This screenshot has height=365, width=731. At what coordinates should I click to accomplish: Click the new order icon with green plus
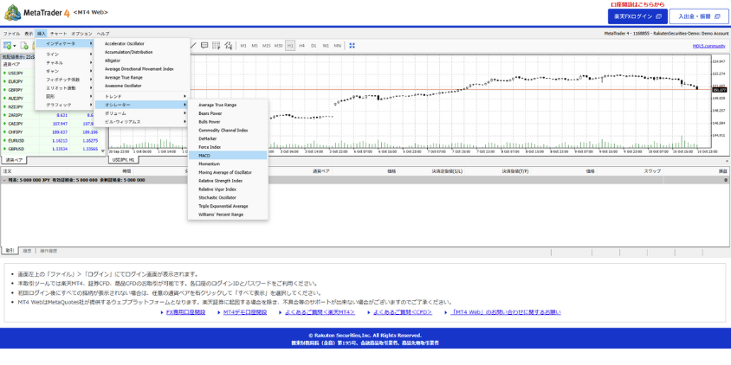tap(24, 46)
